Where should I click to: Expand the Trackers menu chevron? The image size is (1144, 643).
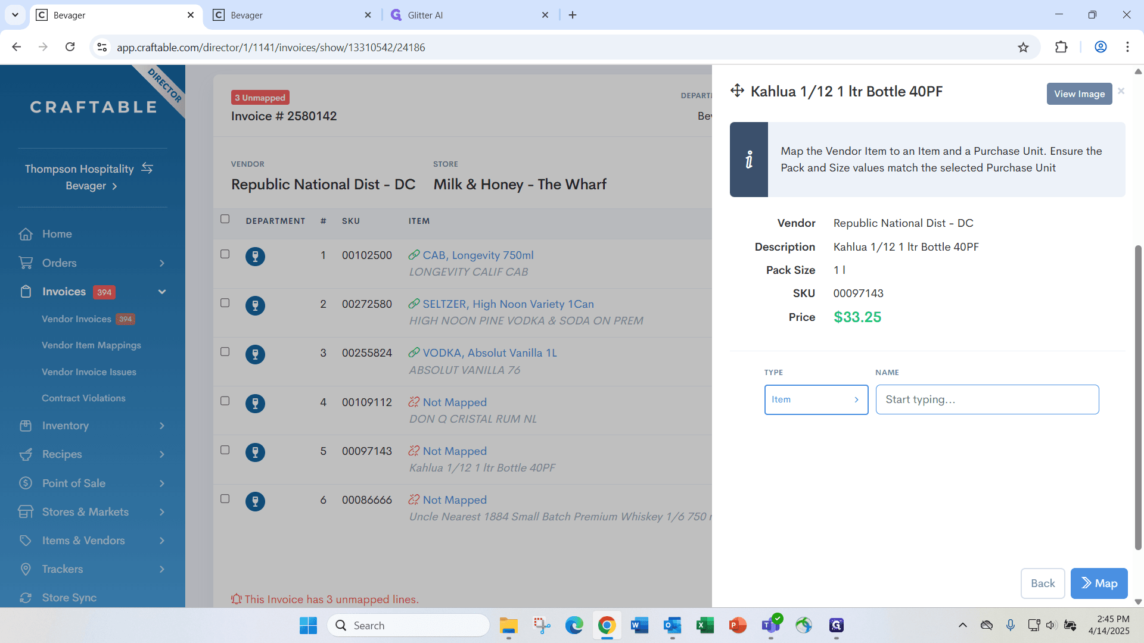(162, 569)
